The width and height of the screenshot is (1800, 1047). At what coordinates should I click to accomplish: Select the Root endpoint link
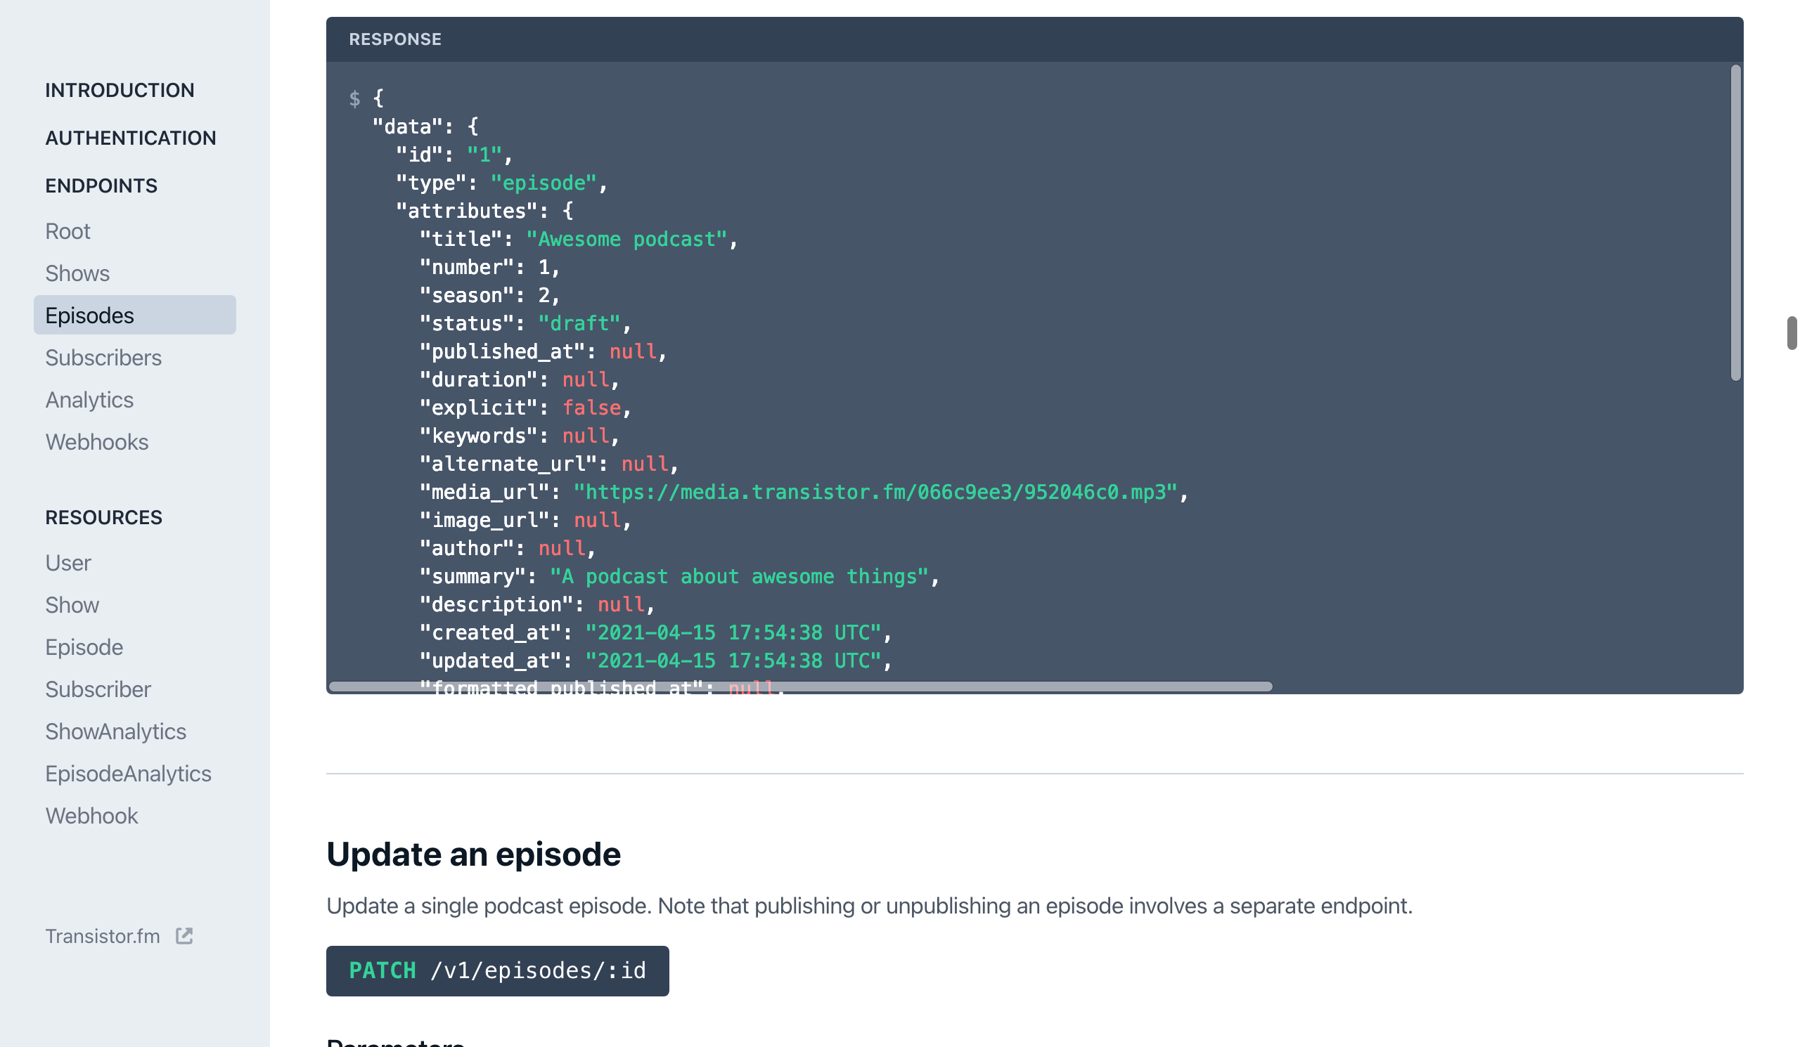(68, 231)
